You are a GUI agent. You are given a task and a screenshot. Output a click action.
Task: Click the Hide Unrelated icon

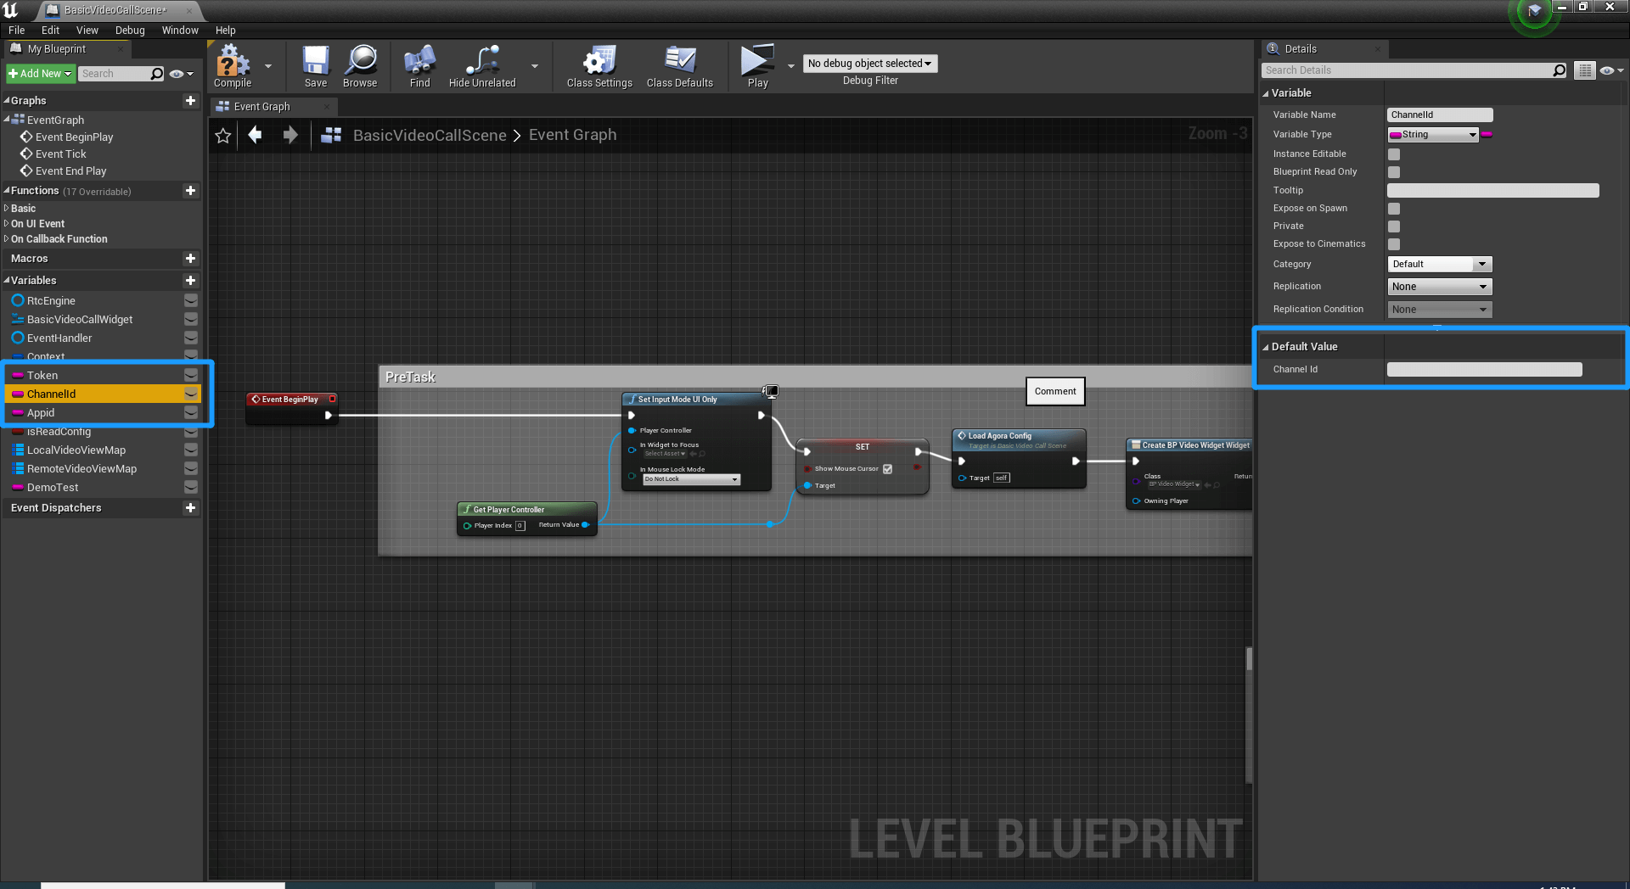[482, 65]
